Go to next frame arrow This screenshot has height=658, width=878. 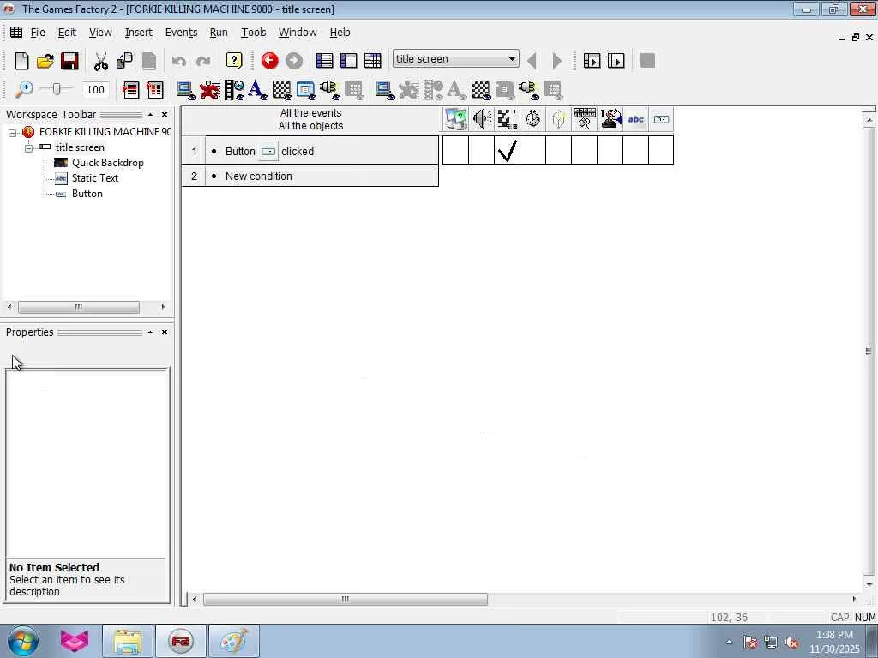point(556,61)
